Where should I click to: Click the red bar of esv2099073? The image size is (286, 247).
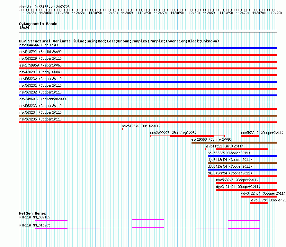192,136
